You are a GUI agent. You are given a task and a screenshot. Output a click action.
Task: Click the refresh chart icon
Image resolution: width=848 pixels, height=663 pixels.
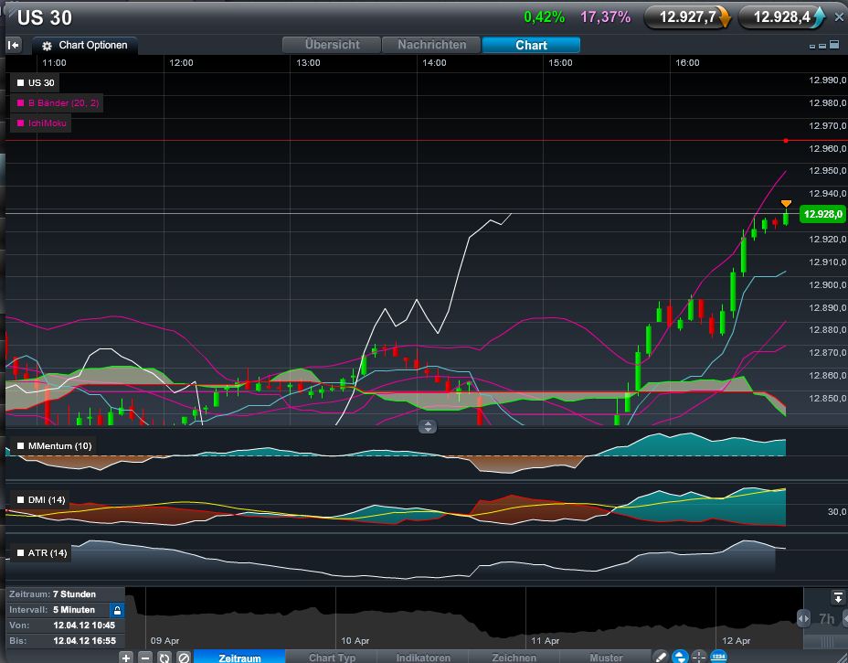click(x=164, y=657)
